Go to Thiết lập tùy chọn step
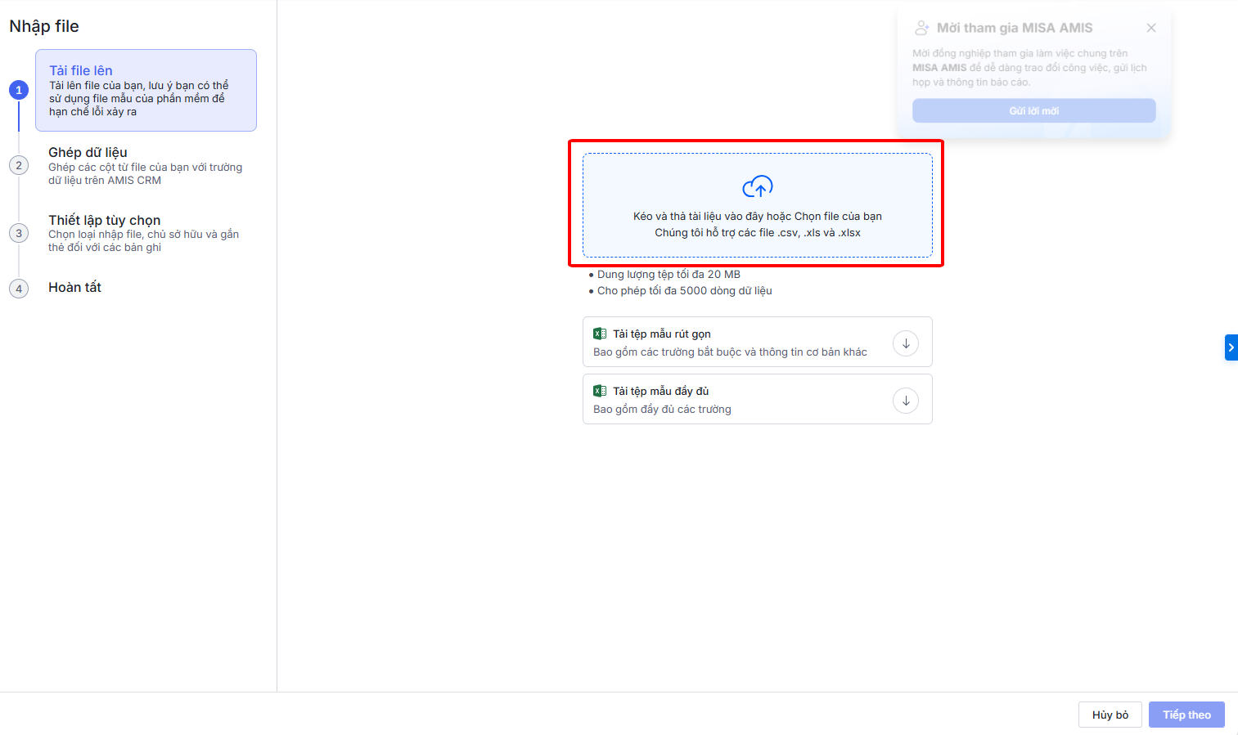1238x735 pixels. pos(104,221)
